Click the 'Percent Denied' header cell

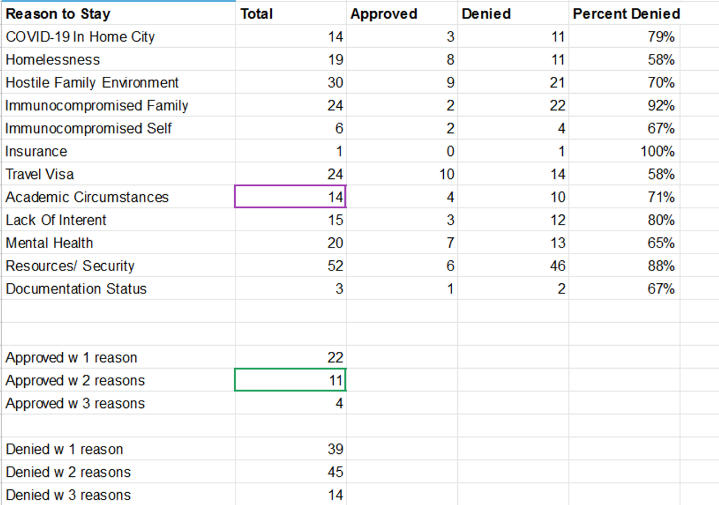[x=626, y=14]
